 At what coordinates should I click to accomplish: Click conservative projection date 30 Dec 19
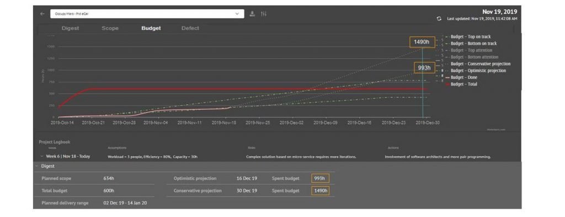(247, 190)
